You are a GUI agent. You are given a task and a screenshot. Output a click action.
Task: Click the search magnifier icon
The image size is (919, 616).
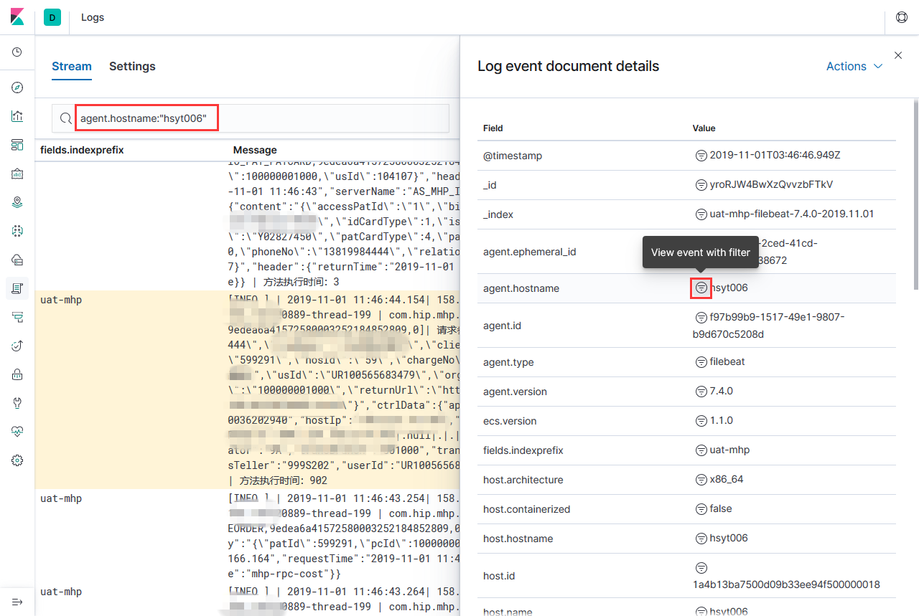(x=65, y=118)
